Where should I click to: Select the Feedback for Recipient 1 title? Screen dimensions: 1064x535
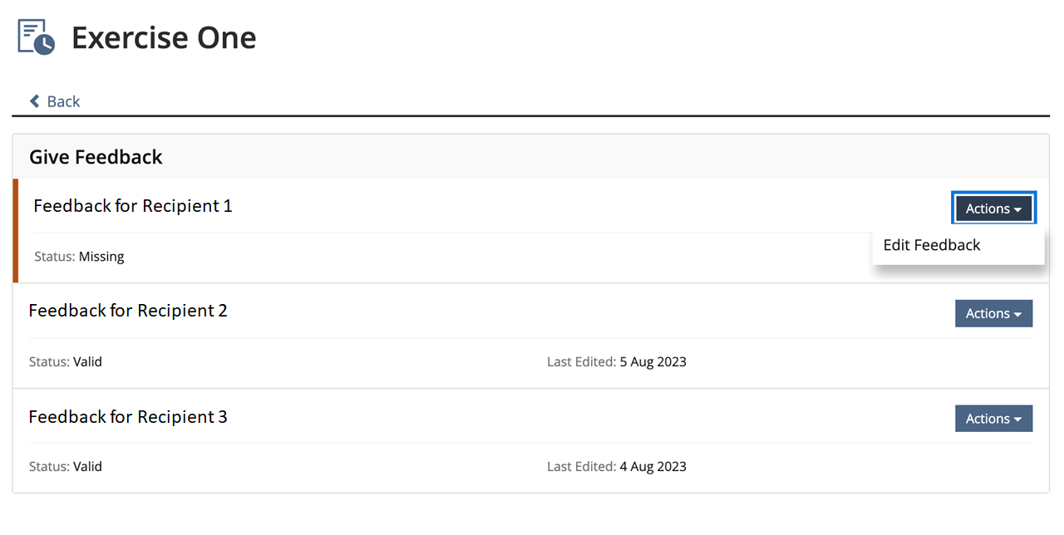[133, 205]
